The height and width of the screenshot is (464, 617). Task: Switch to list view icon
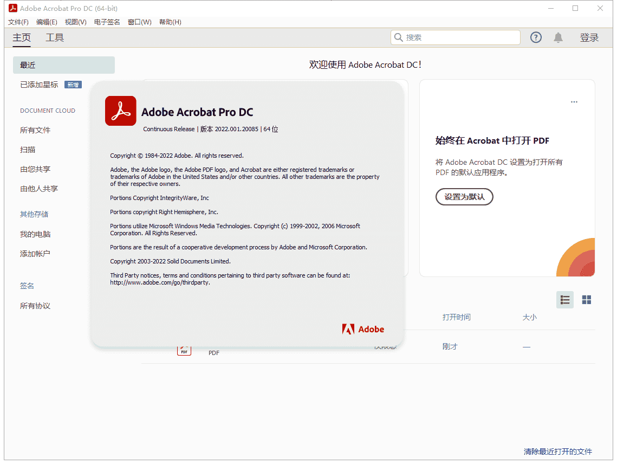tap(565, 300)
